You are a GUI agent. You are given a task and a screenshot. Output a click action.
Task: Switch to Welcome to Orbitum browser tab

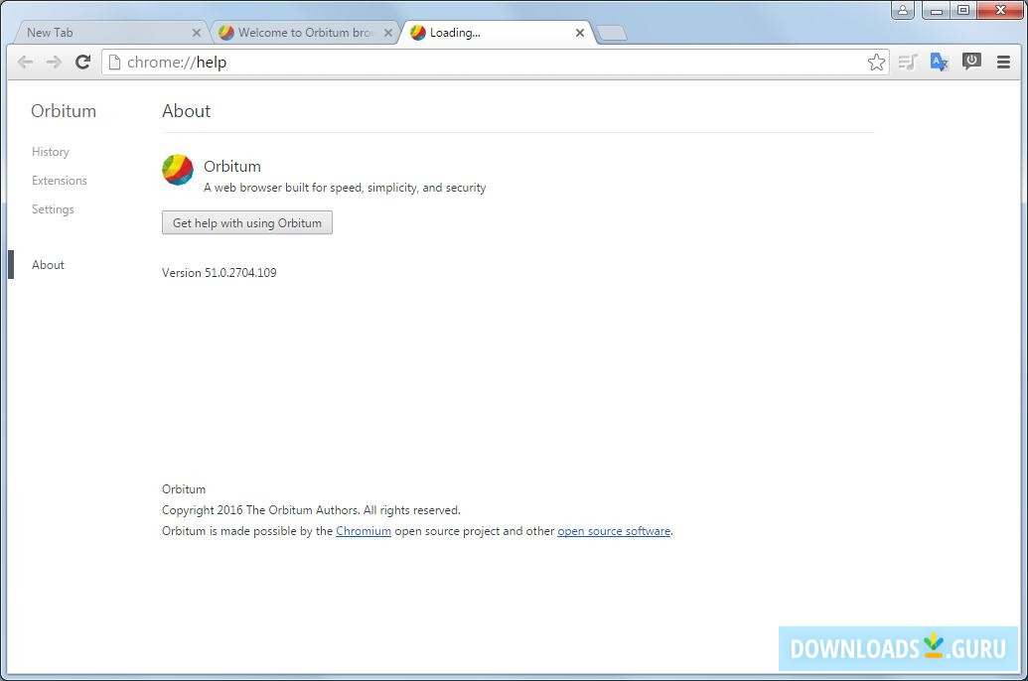coord(305,33)
